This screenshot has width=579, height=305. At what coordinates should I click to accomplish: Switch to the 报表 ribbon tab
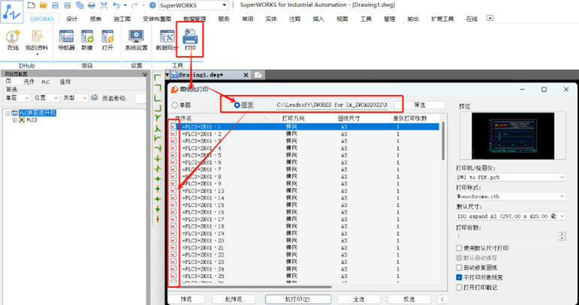click(95, 19)
